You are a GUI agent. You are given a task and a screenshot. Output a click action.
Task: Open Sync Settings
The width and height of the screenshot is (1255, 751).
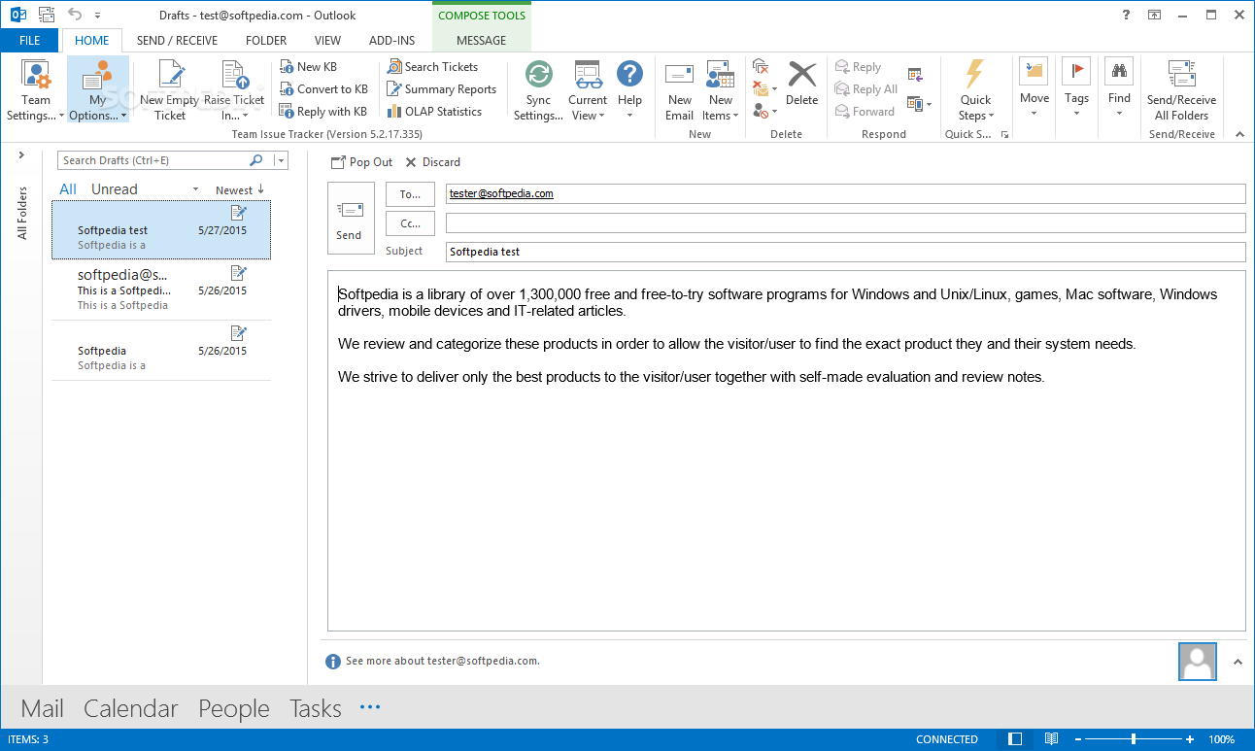tap(538, 90)
